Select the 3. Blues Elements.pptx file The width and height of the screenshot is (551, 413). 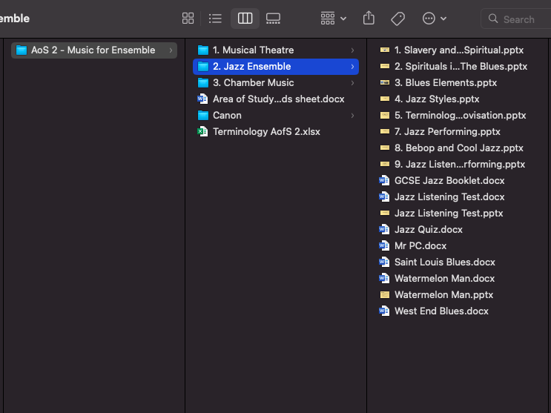(x=445, y=83)
